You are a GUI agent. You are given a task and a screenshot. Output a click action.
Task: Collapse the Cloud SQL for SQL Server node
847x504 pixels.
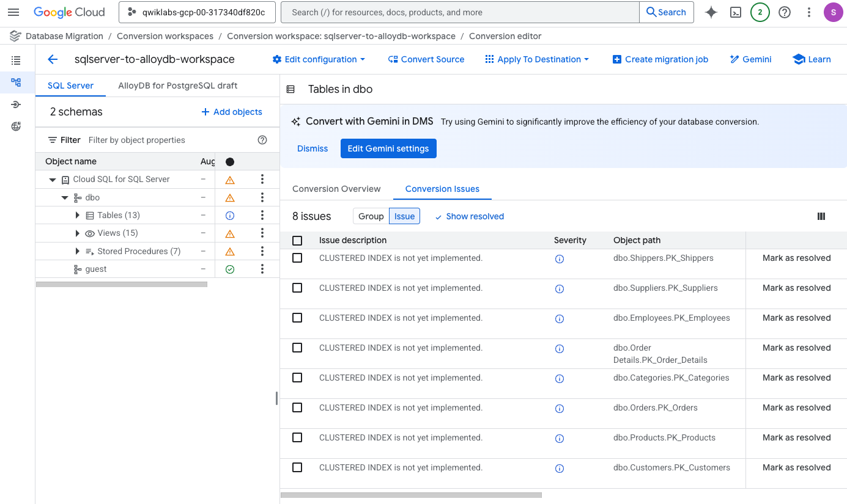[x=53, y=180]
